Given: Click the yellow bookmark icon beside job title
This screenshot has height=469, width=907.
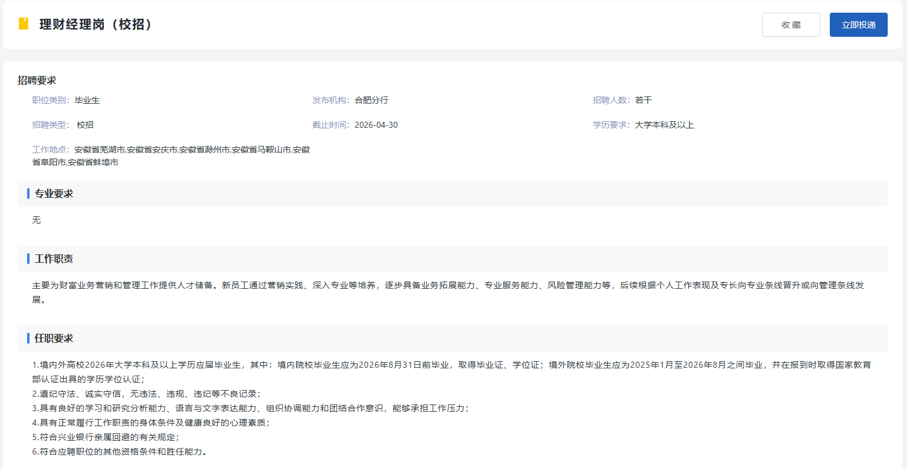Looking at the screenshot, I should tap(24, 24).
